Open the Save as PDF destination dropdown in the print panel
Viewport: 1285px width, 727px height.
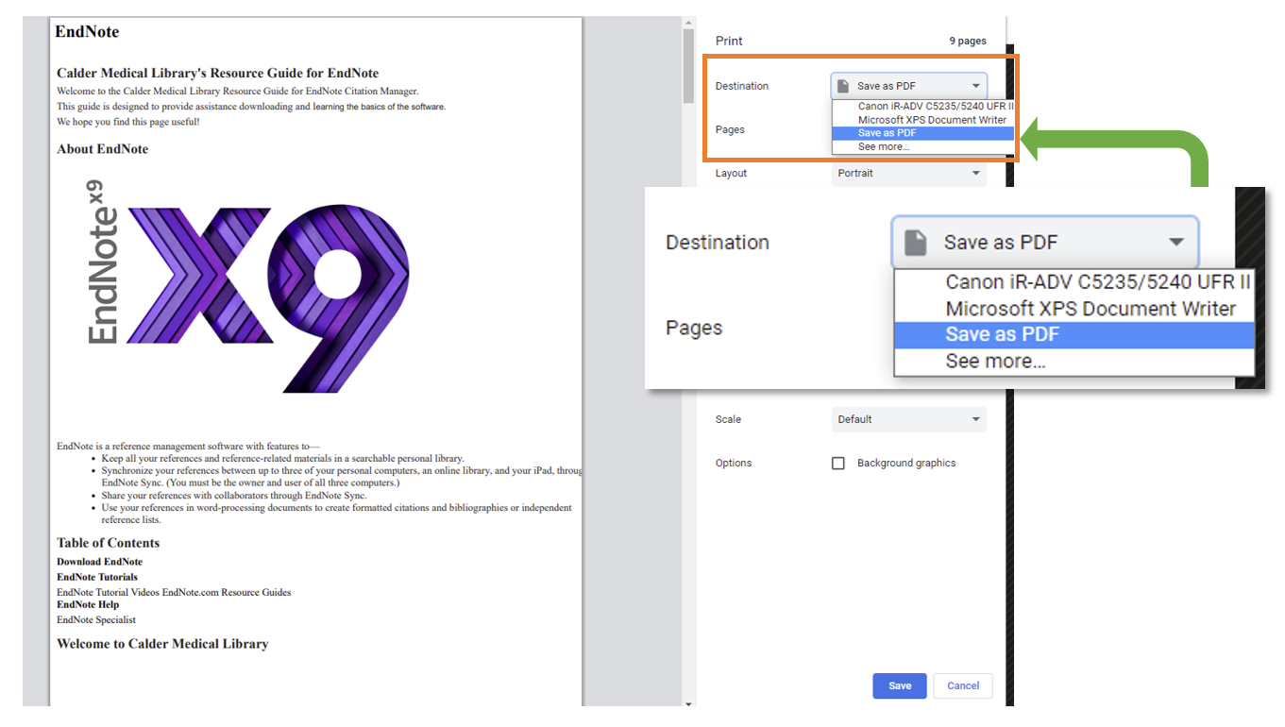[x=909, y=86]
